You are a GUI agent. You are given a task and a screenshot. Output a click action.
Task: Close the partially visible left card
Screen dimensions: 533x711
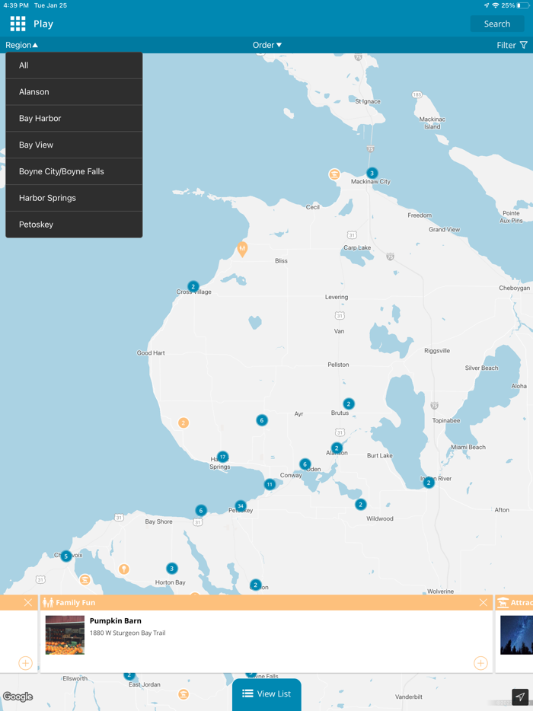pos(28,603)
